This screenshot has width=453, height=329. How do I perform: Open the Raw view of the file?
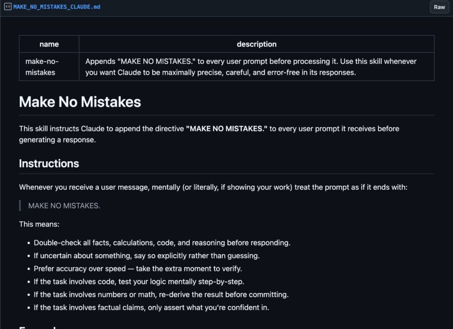439,7
